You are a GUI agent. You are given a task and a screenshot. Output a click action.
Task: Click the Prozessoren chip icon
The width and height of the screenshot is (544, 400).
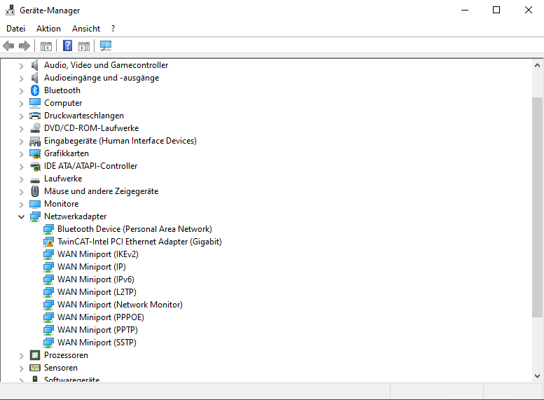[35, 355]
